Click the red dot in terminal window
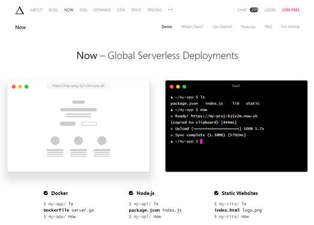 [x=172, y=86]
